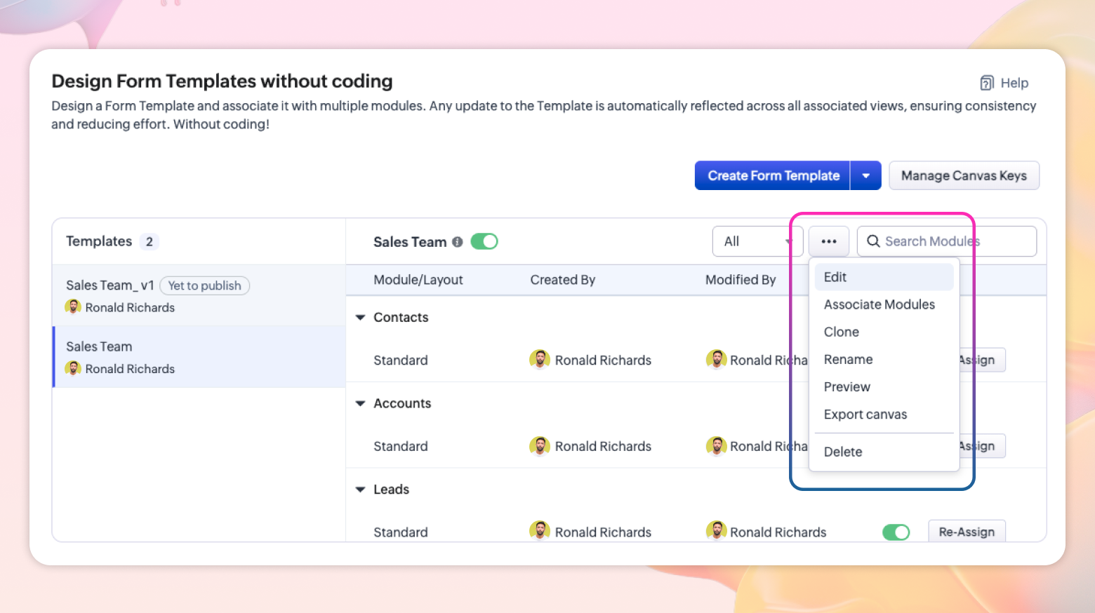This screenshot has height=613, width=1095.
Task: Select the Sales Team_v1 template
Action: [x=199, y=295]
